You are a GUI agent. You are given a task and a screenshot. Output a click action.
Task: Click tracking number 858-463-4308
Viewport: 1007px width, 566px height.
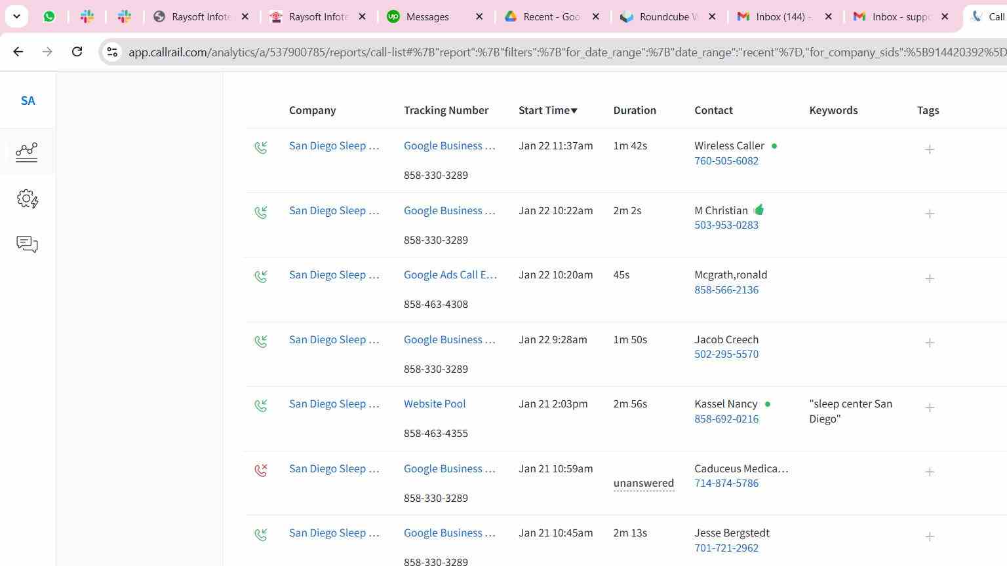click(x=436, y=304)
